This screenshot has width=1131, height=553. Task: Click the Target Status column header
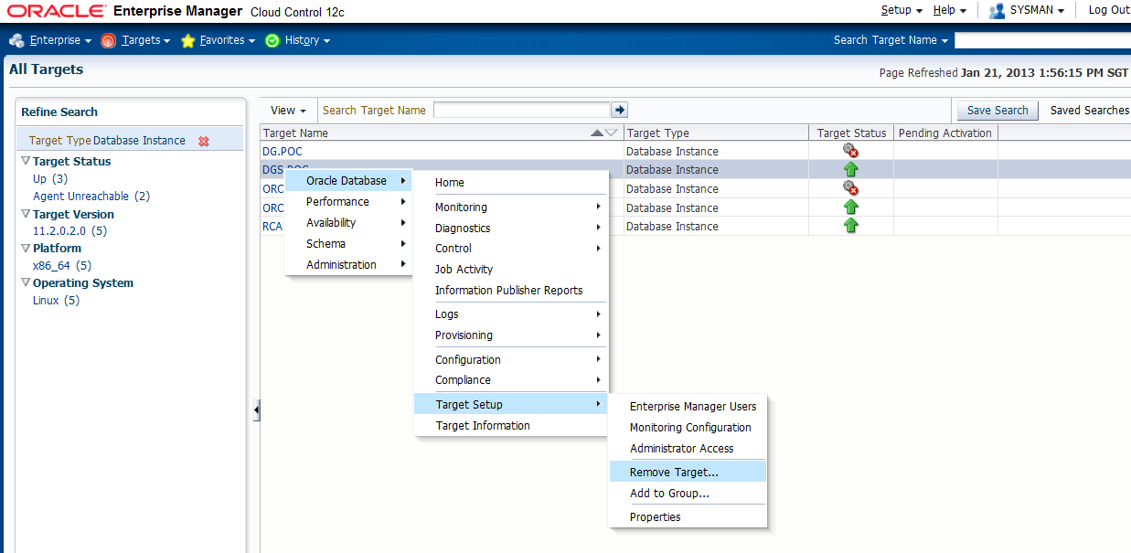(851, 133)
